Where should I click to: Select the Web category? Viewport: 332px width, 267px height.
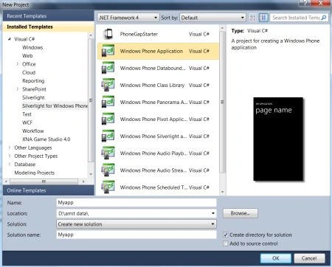(27, 55)
